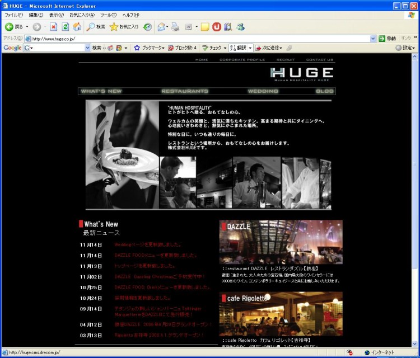420x358 pixels.
Task: Open the Help menu
Action: click(130, 15)
